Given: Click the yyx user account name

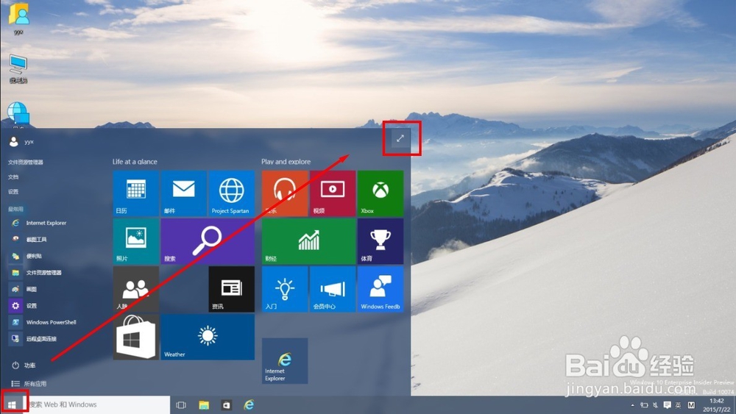Looking at the screenshot, I should 29,142.
